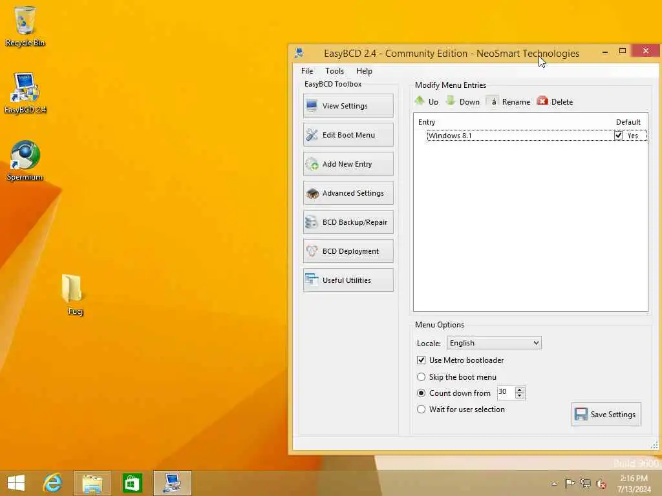The height and width of the screenshot is (496, 662).
Task: Select the Spermium desktop shortcut
Action: tap(25, 161)
